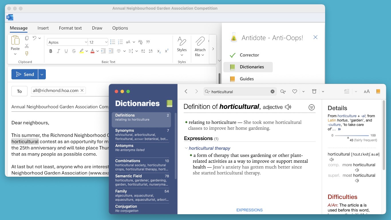
Task: Switch to the Format text tab
Action: [70, 28]
